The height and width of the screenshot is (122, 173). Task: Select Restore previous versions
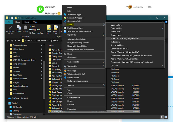84,81
